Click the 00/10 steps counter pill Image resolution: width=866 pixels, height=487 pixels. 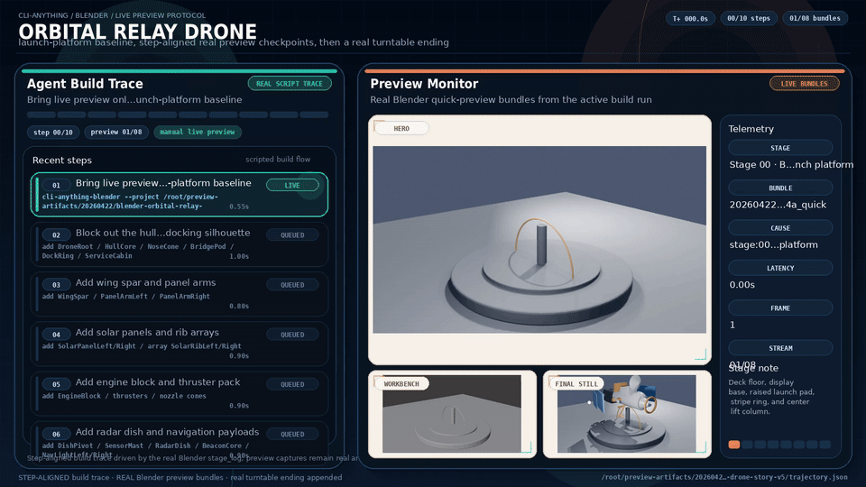749,18
